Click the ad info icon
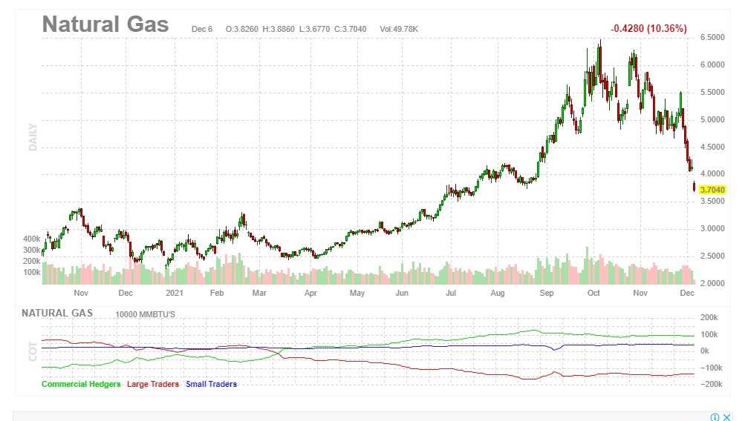The image size is (748, 421). [715, 417]
